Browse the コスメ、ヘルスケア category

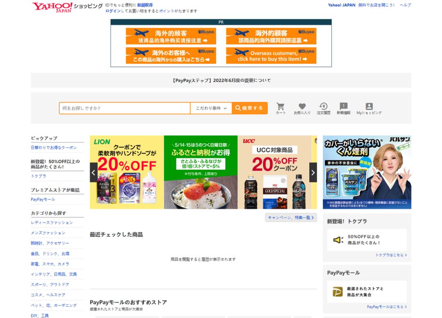pos(48,295)
